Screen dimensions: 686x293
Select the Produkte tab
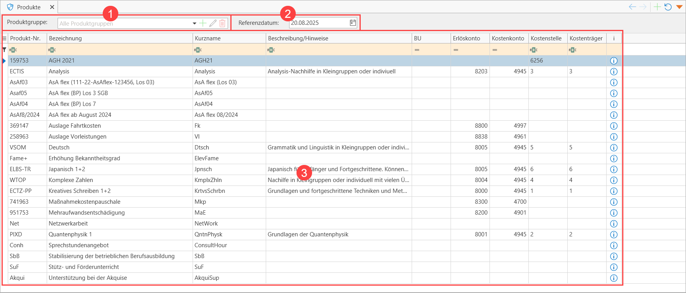[x=29, y=7]
